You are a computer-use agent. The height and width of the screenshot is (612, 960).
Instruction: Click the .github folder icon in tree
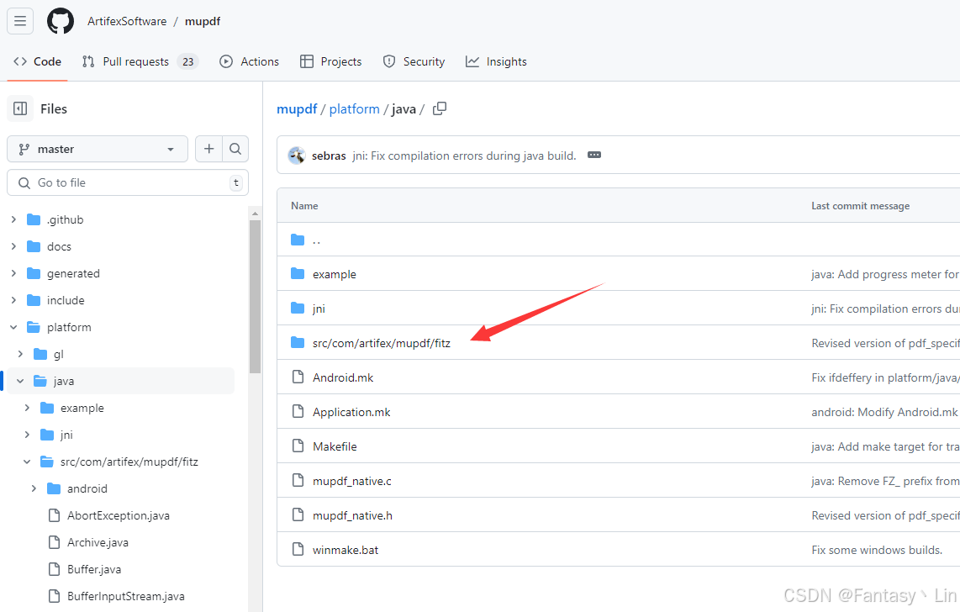(x=34, y=219)
